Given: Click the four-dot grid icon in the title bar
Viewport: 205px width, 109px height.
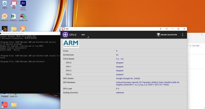Looking at the screenshot, I should (167, 29).
